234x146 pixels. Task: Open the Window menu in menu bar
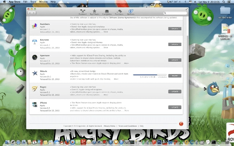pos(43,2)
